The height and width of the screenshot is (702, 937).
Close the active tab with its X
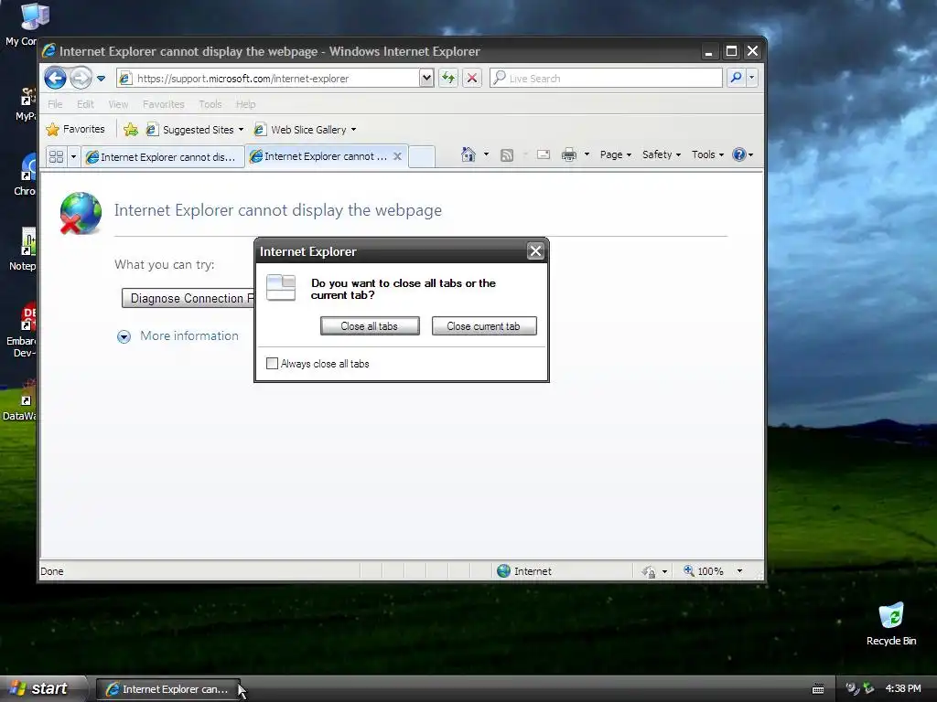[x=397, y=156]
